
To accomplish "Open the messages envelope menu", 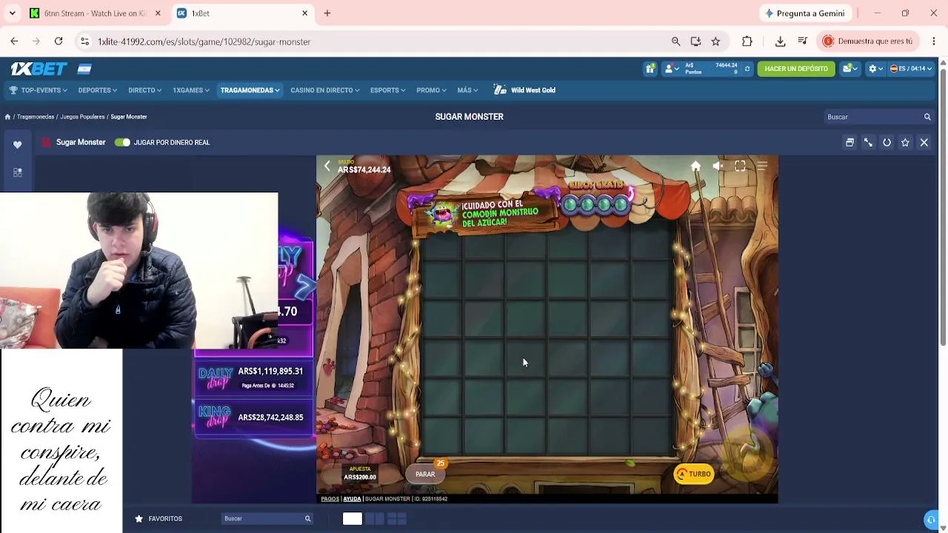I will point(849,69).
